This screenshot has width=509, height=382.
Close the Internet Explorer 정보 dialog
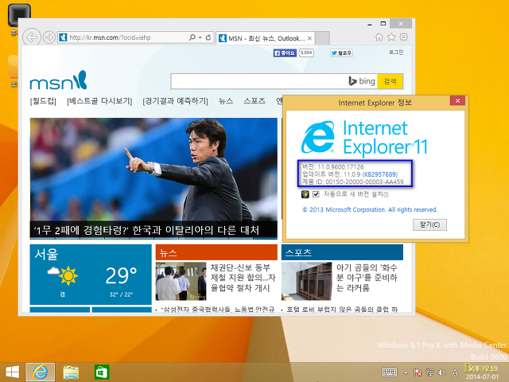458,101
